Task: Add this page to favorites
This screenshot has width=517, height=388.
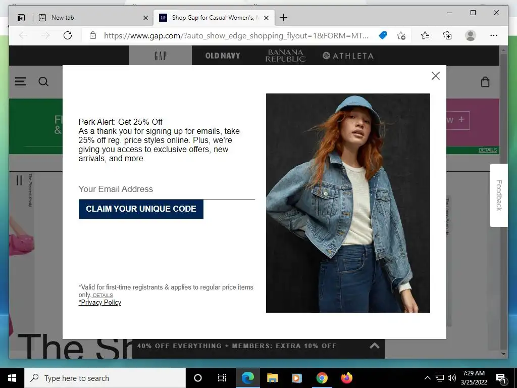Action: 401,36
